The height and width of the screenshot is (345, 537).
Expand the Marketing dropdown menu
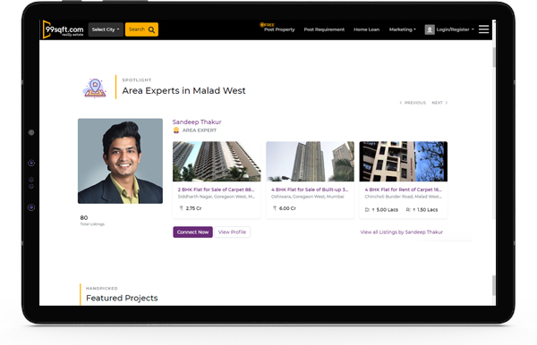point(403,29)
